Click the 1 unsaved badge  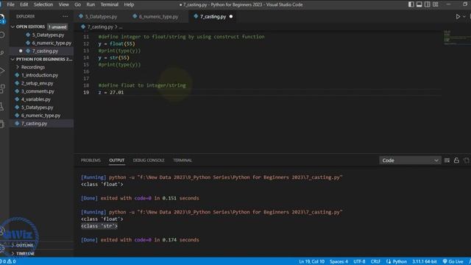click(x=57, y=27)
